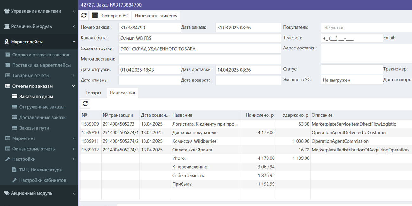Click the refresh icon above accruals table
Screen dimensions: 412x206
point(85,103)
